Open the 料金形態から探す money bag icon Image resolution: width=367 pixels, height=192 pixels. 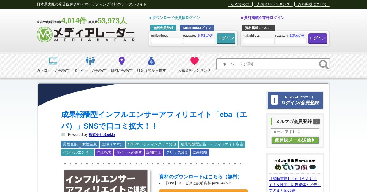[151, 61]
